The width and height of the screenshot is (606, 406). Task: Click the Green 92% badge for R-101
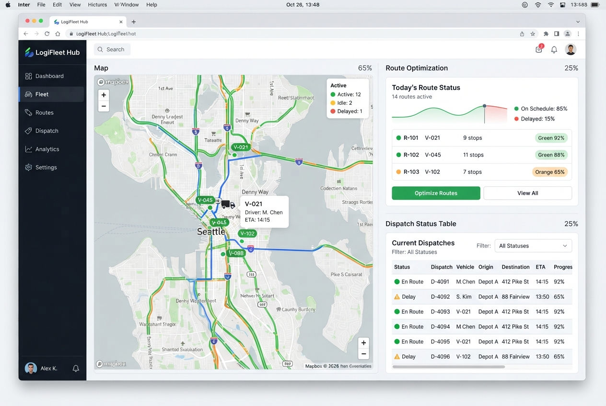point(551,138)
